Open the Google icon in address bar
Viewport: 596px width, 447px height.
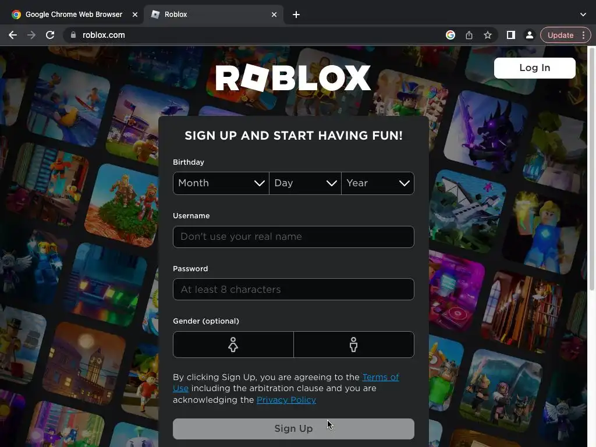(450, 35)
